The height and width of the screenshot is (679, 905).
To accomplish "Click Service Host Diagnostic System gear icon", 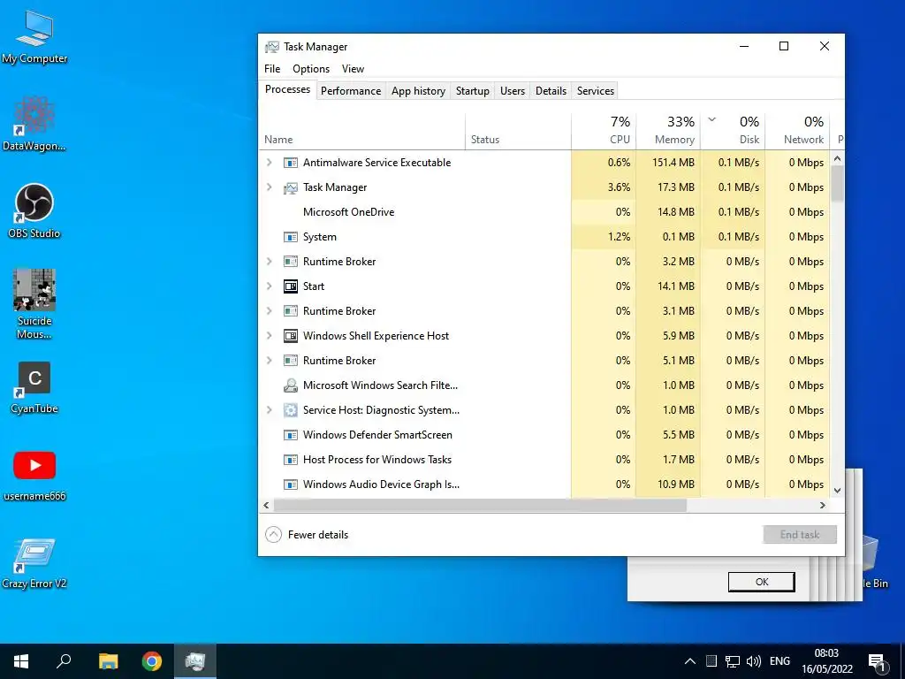I will [x=290, y=410].
